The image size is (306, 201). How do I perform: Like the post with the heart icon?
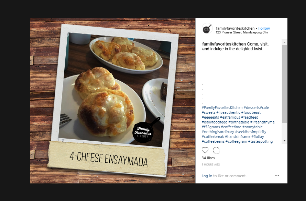point(205,150)
